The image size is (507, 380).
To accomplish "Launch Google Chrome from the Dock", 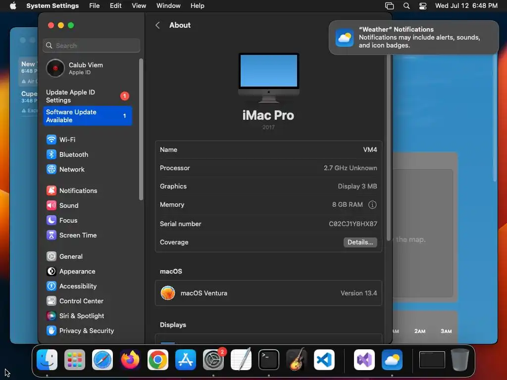I will (x=158, y=360).
